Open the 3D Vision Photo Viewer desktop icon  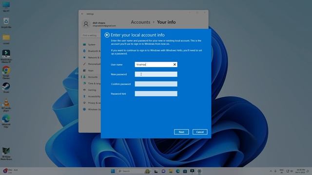coord(6,154)
